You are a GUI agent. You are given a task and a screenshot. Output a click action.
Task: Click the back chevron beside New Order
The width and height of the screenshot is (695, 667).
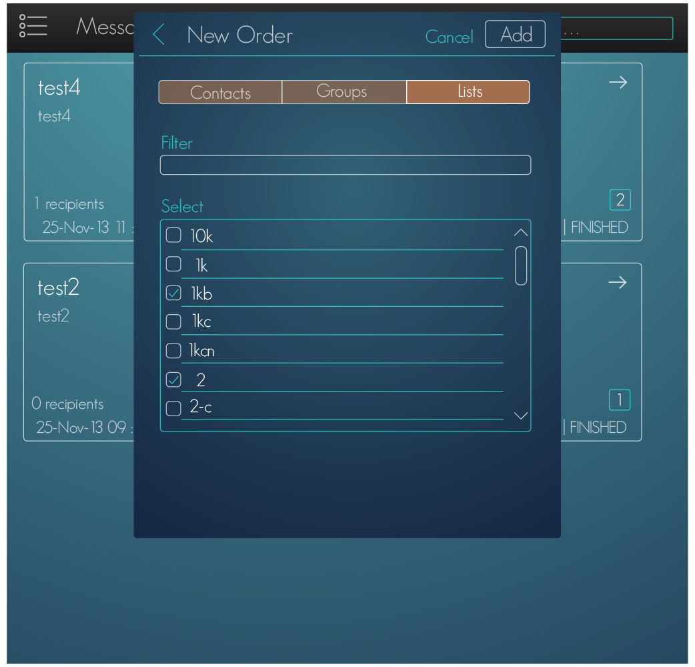(159, 35)
